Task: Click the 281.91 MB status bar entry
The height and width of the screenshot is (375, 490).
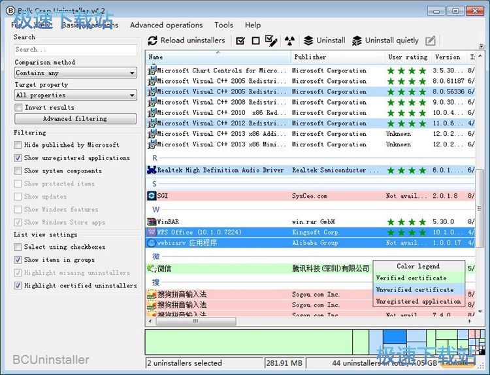Action: [284, 363]
